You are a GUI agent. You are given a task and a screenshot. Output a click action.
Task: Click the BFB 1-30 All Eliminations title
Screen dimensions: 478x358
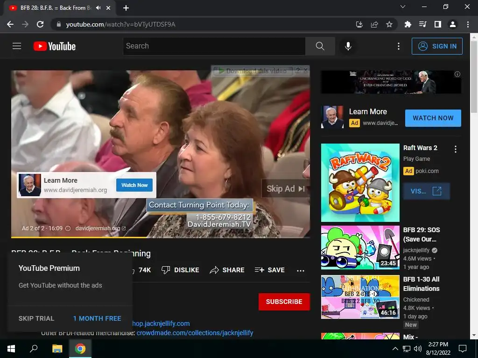[422, 284]
